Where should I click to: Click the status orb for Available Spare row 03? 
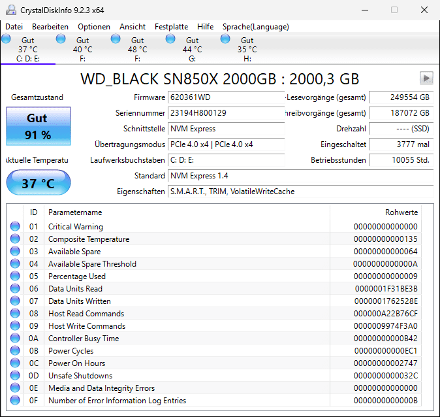pos(15,251)
